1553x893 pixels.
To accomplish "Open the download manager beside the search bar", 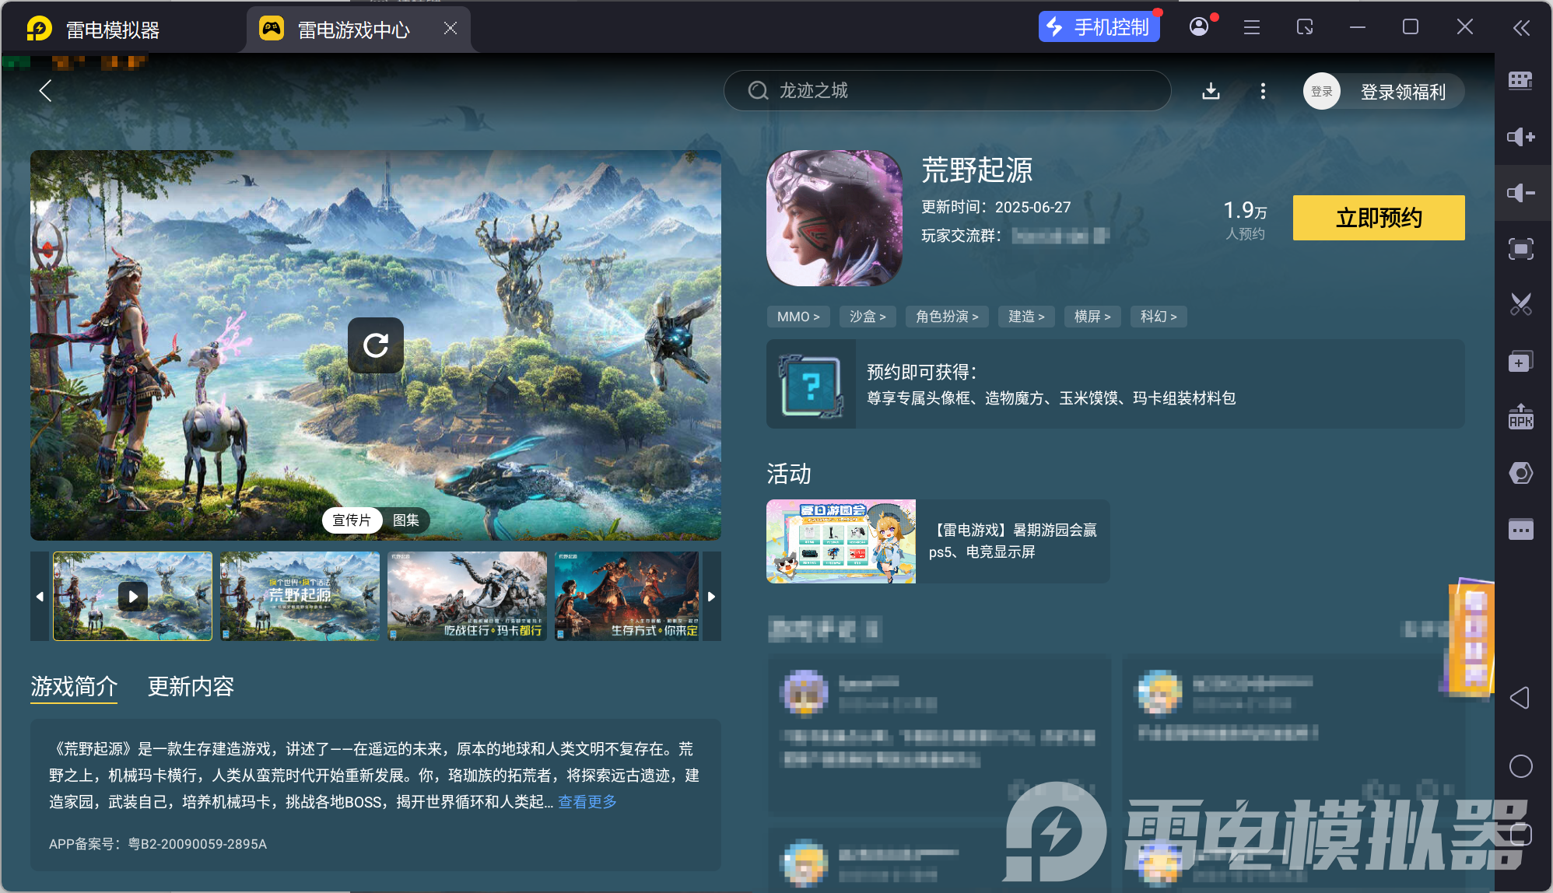I will coord(1211,91).
